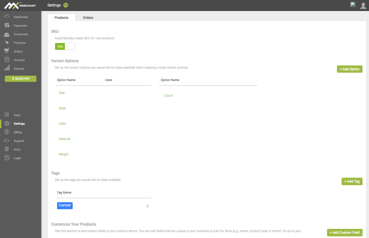Image resolution: width=369 pixels, height=238 pixels.
Task: Open Orders using the cart icon
Action: point(7,51)
